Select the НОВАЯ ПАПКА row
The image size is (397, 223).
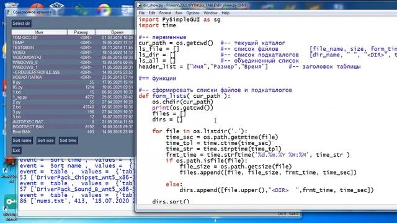[73, 77]
